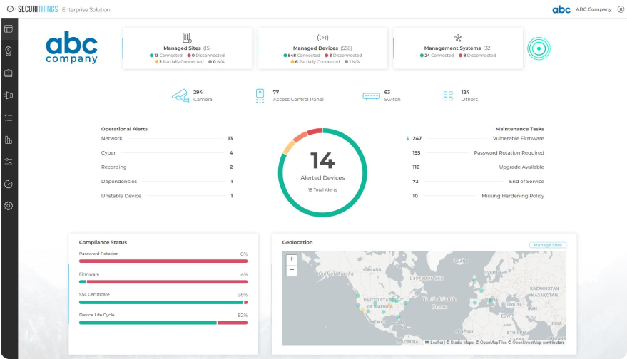Open the dashboard icon in sidebar
This screenshot has width=627, height=359.
click(9, 28)
